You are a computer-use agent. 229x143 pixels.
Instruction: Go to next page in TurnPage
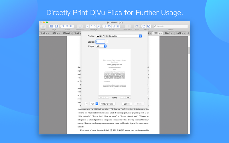[x=95, y=26]
